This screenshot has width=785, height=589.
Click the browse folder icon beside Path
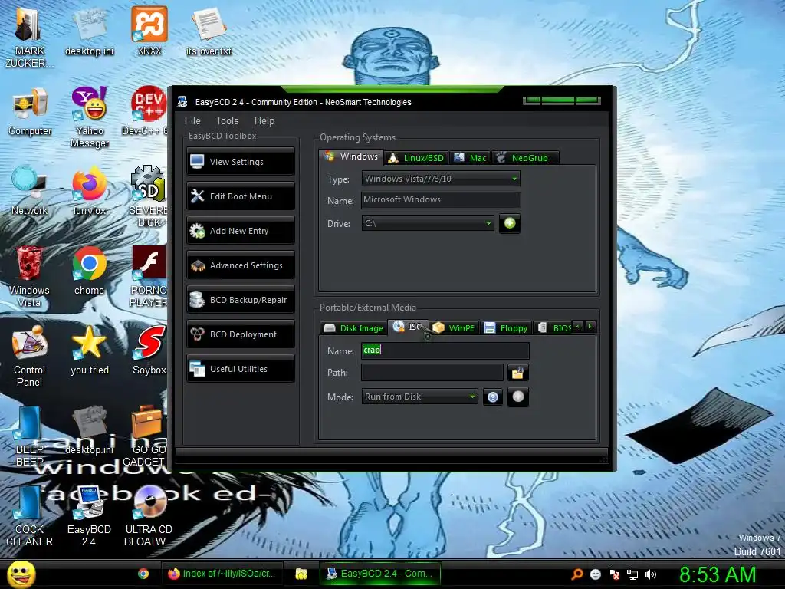pyautogui.click(x=517, y=373)
